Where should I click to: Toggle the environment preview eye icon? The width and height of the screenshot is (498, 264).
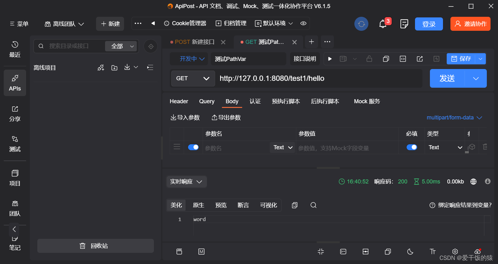coord(303,23)
